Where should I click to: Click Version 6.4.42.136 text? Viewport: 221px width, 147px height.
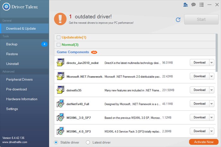tap(13, 138)
